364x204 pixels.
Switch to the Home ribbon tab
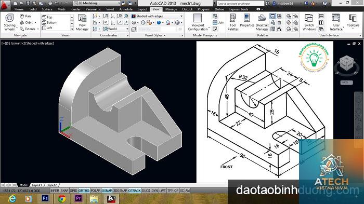19,9
